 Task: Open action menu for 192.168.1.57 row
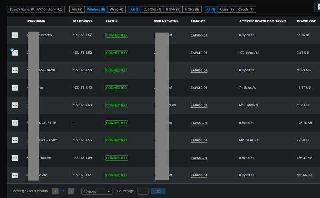tap(15, 35)
